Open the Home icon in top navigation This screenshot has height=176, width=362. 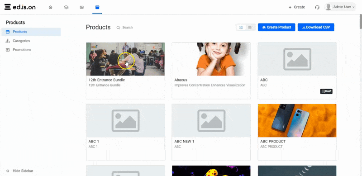(x=50, y=7)
